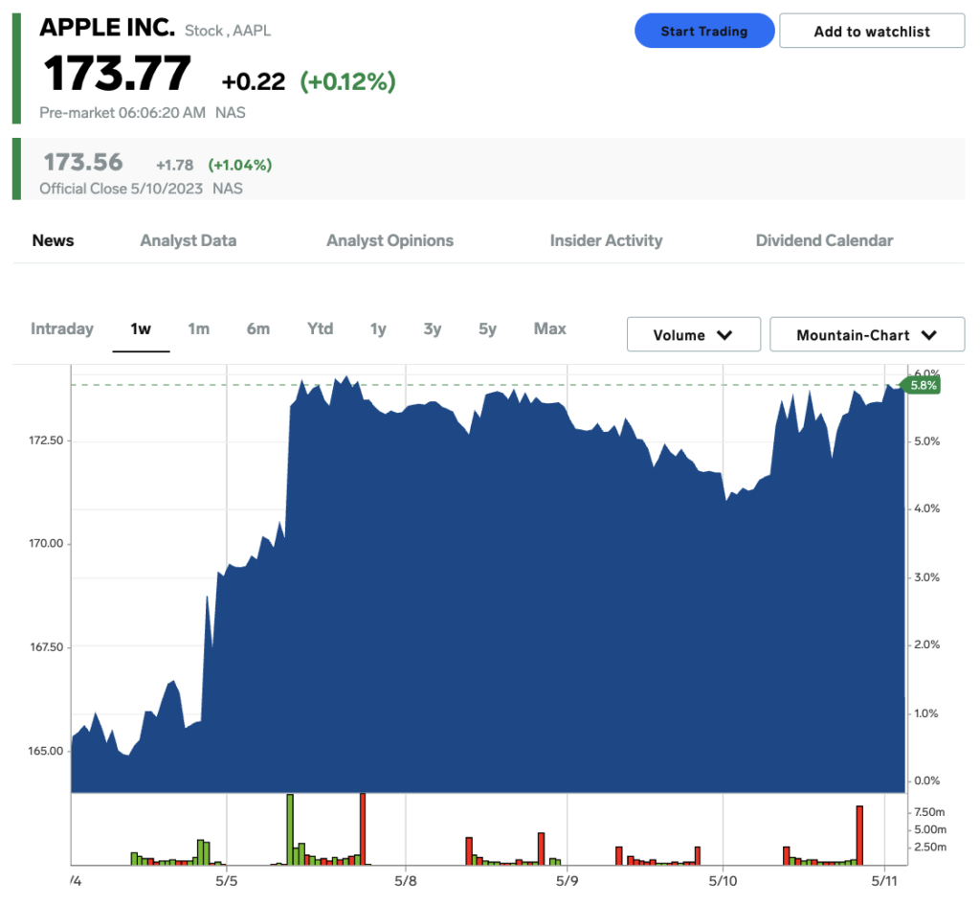Click the official close price 173.56
Viewport: 980px width, 904px height.
click(83, 163)
